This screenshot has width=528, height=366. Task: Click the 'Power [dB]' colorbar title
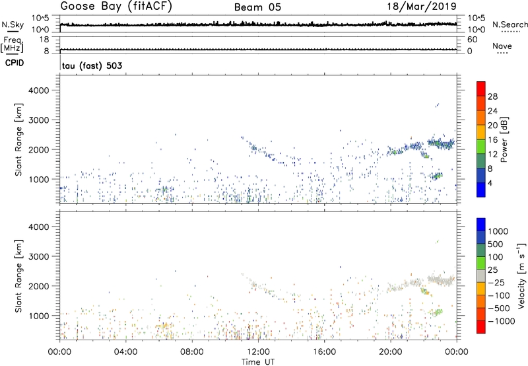click(x=504, y=139)
